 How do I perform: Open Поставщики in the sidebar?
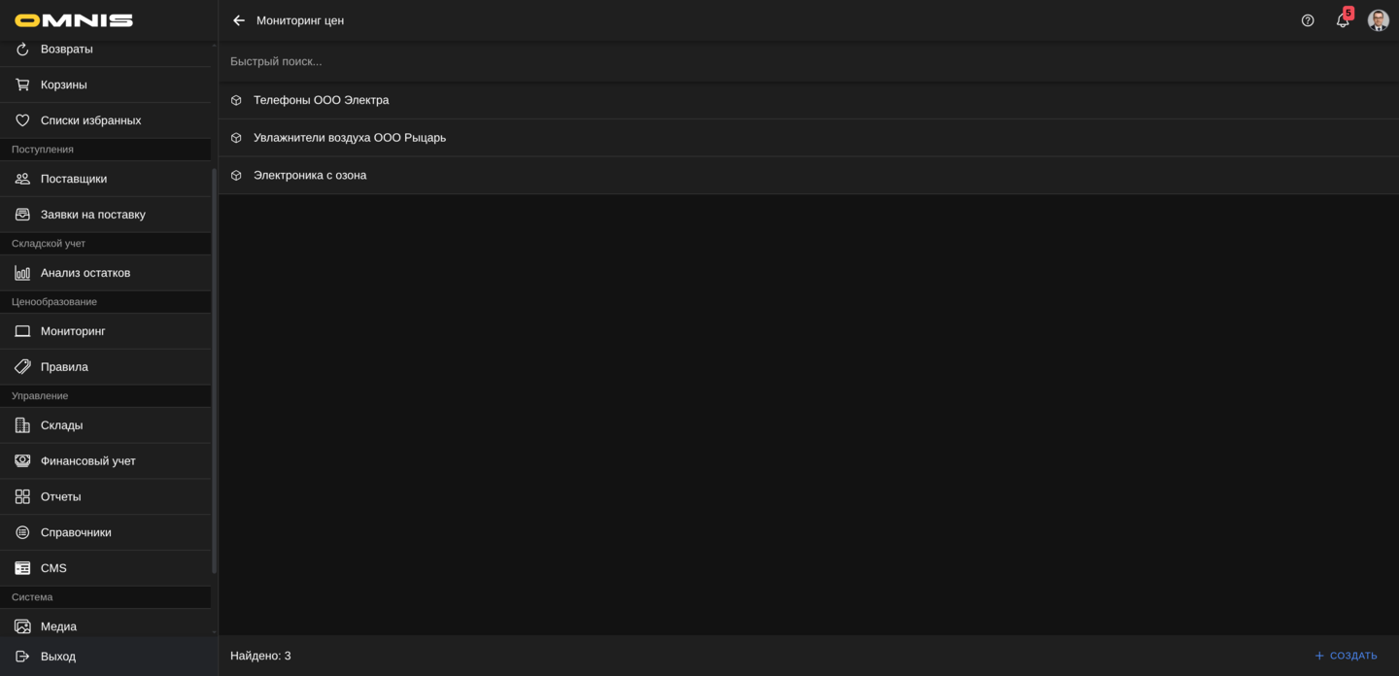tap(74, 179)
